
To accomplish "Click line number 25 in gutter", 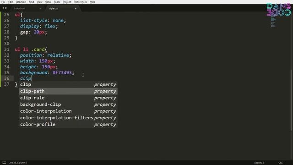I will point(7,15).
